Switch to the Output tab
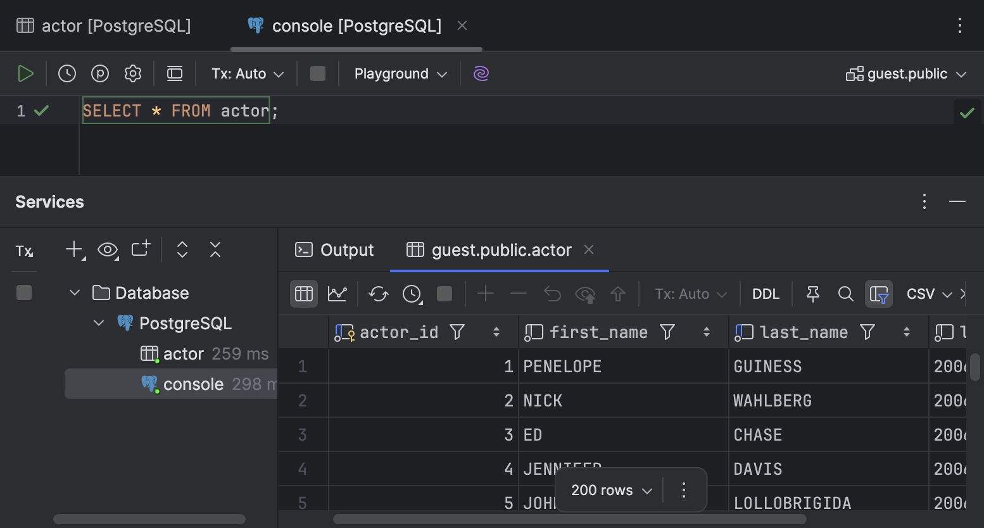Viewport: 984px width, 528px height. pyautogui.click(x=334, y=249)
